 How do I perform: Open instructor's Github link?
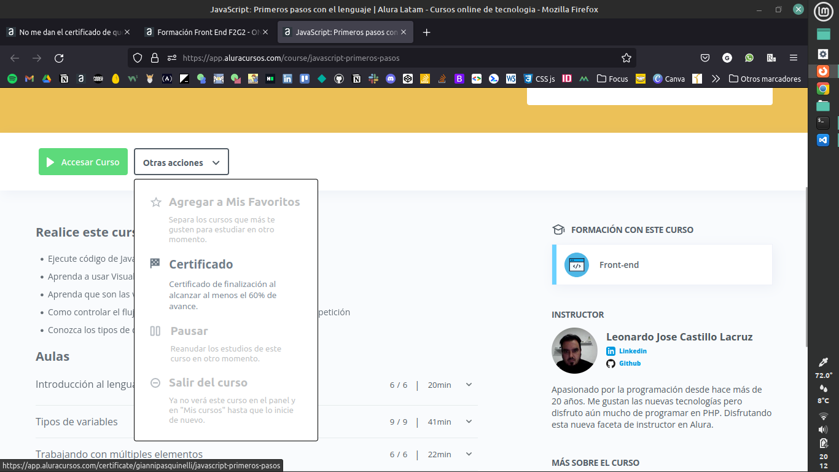[630, 363]
